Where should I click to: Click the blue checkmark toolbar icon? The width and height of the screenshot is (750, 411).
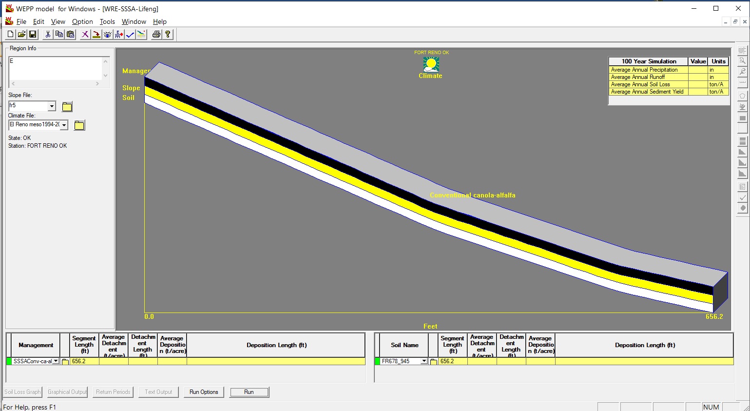130,34
